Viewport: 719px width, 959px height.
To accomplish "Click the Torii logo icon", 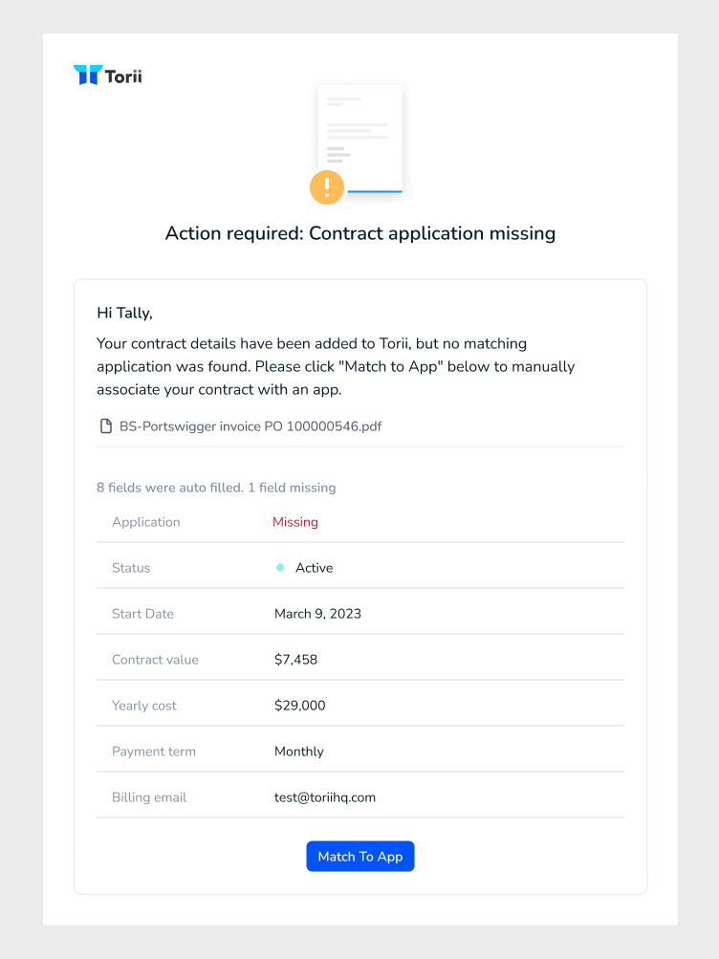I will click(87, 75).
